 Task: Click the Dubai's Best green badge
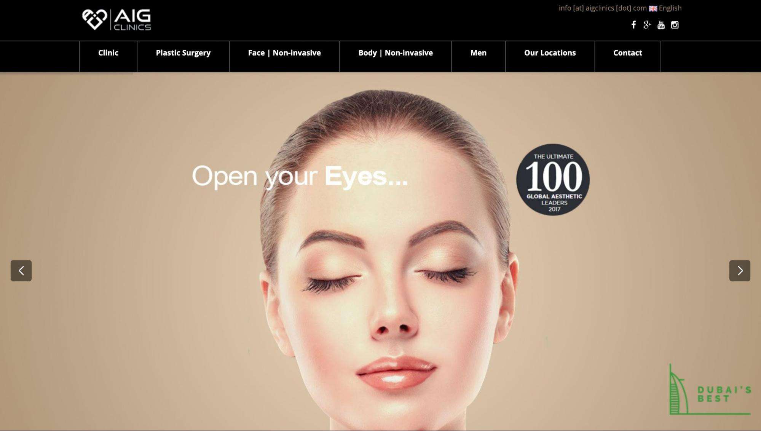(x=710, y=389)
